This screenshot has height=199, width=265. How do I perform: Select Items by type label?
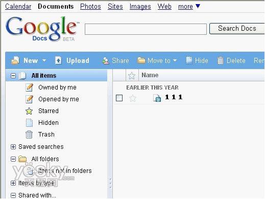click(36, 183)
